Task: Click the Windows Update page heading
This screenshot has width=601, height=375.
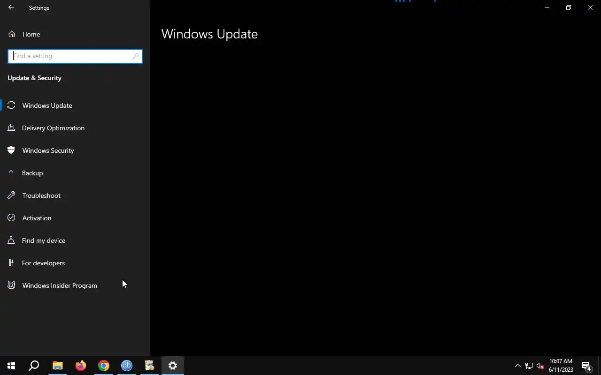Action: pos(209,34)
